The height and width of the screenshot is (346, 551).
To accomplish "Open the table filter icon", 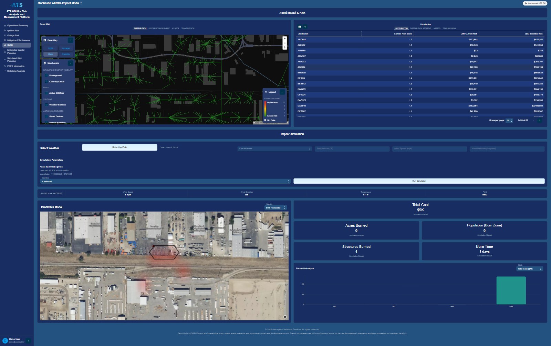I will click(305, 27).
